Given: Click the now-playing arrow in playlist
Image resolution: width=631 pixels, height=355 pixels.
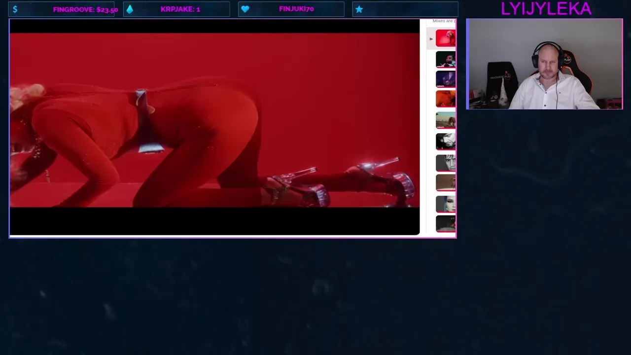Looking at the screenshot, I should point(431,38).
